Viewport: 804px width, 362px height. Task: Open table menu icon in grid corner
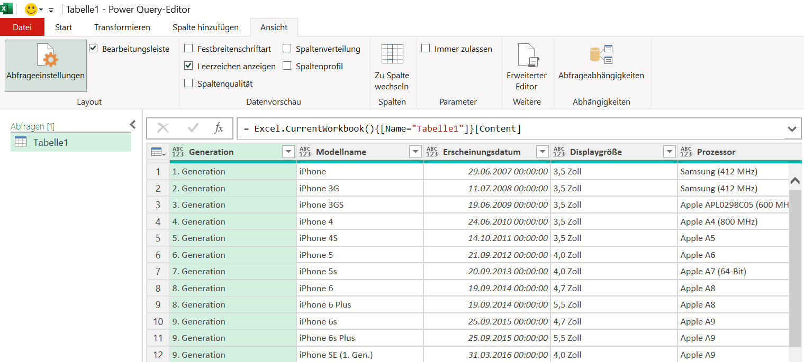(x=158, y=152)
